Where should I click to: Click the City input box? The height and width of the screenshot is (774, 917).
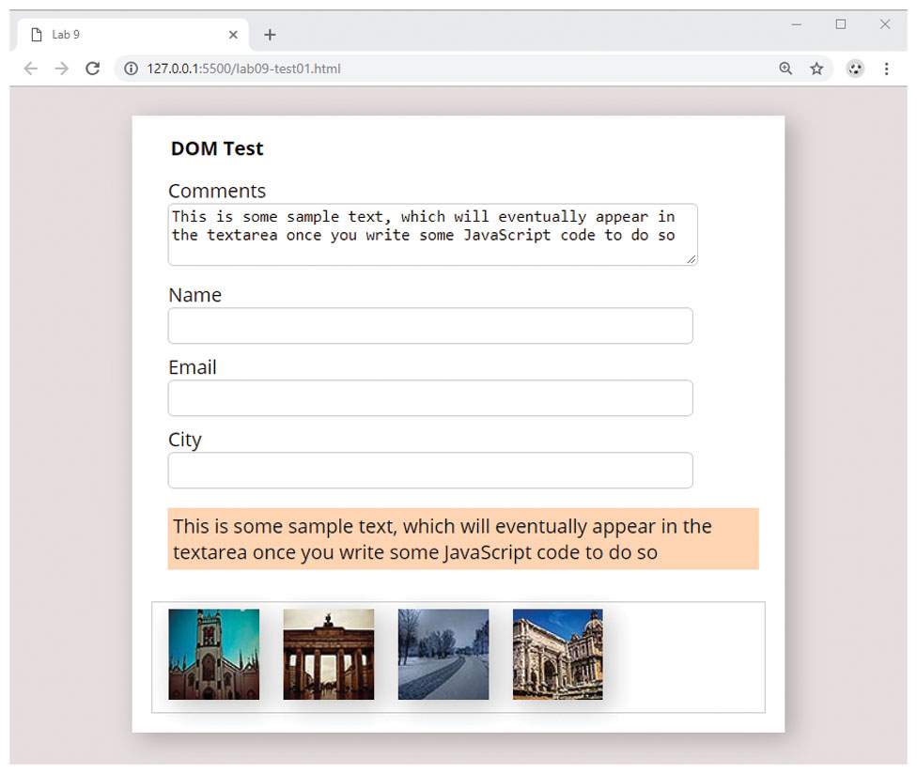click(430, 471)
